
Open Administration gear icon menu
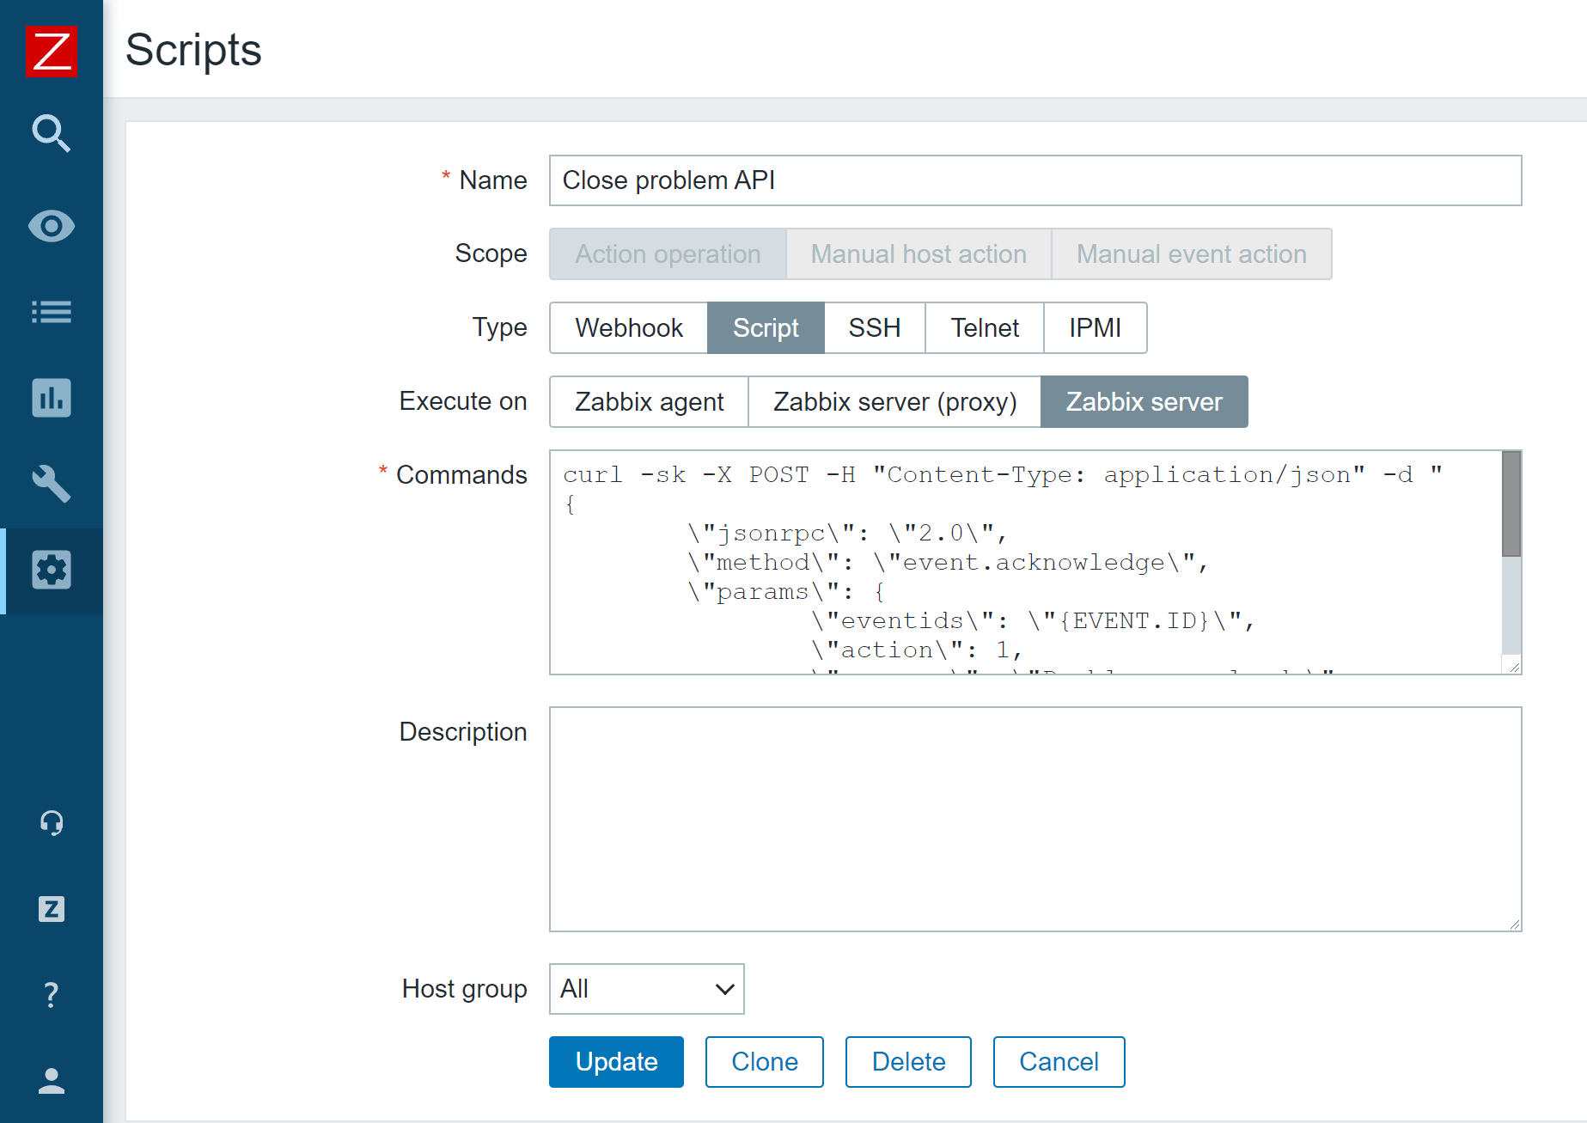coord(52,570)
